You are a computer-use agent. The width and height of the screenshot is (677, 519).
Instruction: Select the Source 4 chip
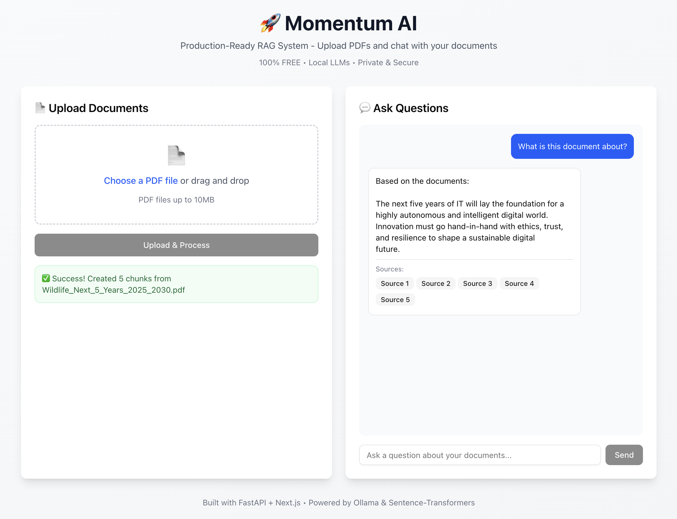[519, 283]
